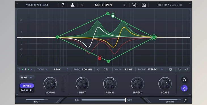Click the OUTPUT level slider
Screen dimensions: 207x105
pos(170,99)
